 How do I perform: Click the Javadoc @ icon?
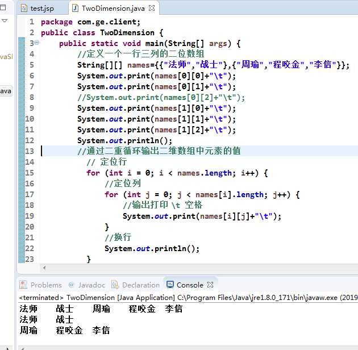point(71,285)
